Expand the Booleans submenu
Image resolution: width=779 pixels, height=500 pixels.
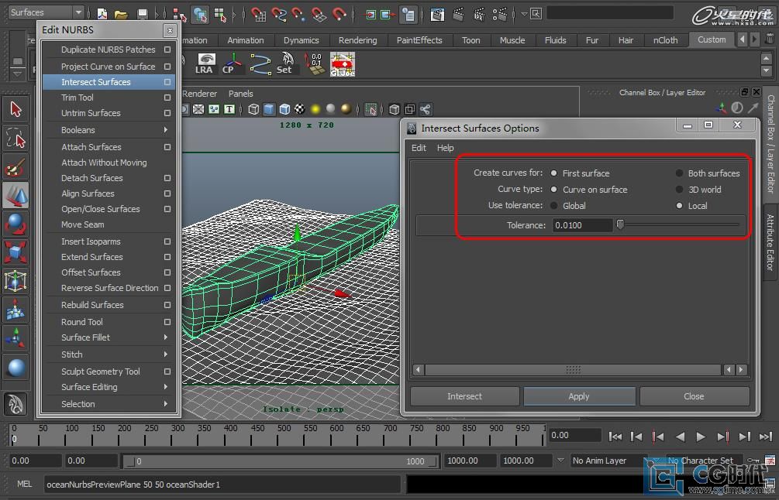pos(109,130)
